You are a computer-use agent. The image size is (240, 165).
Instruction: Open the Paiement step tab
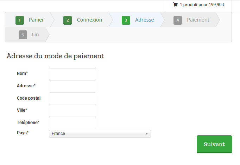tap(198, 20)
